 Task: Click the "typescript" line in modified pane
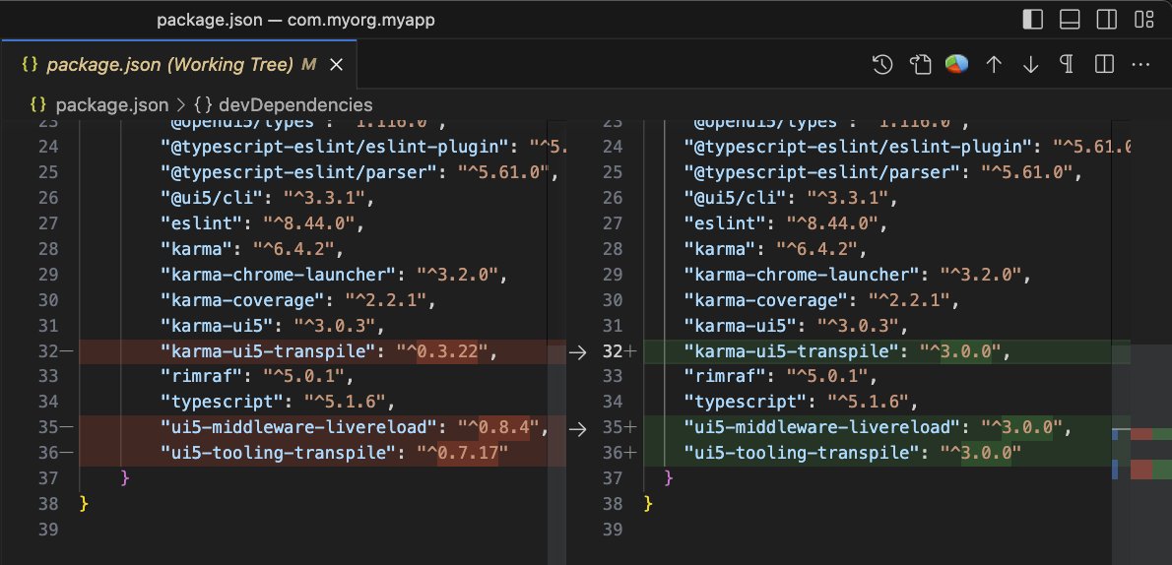[801, 402]
